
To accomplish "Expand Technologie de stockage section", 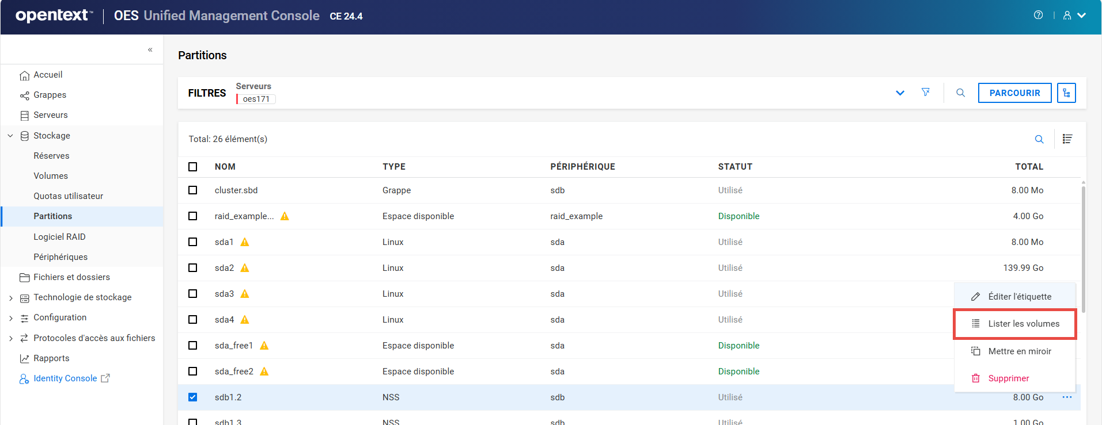I will click(x=10, y=298).
